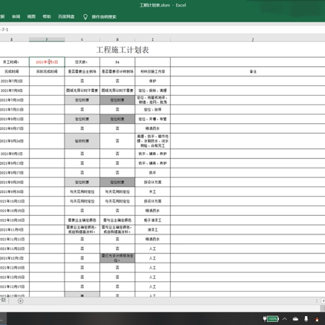Click the light gray 定位时需 cell in the 8月12日 row
The height and width of the screenshot is (325, 325).
(x=82, y=119)
